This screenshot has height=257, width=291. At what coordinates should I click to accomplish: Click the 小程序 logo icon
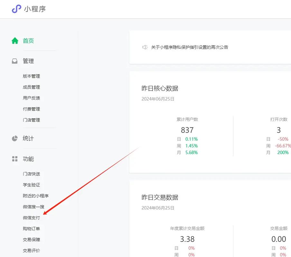(x=16, y=9)
